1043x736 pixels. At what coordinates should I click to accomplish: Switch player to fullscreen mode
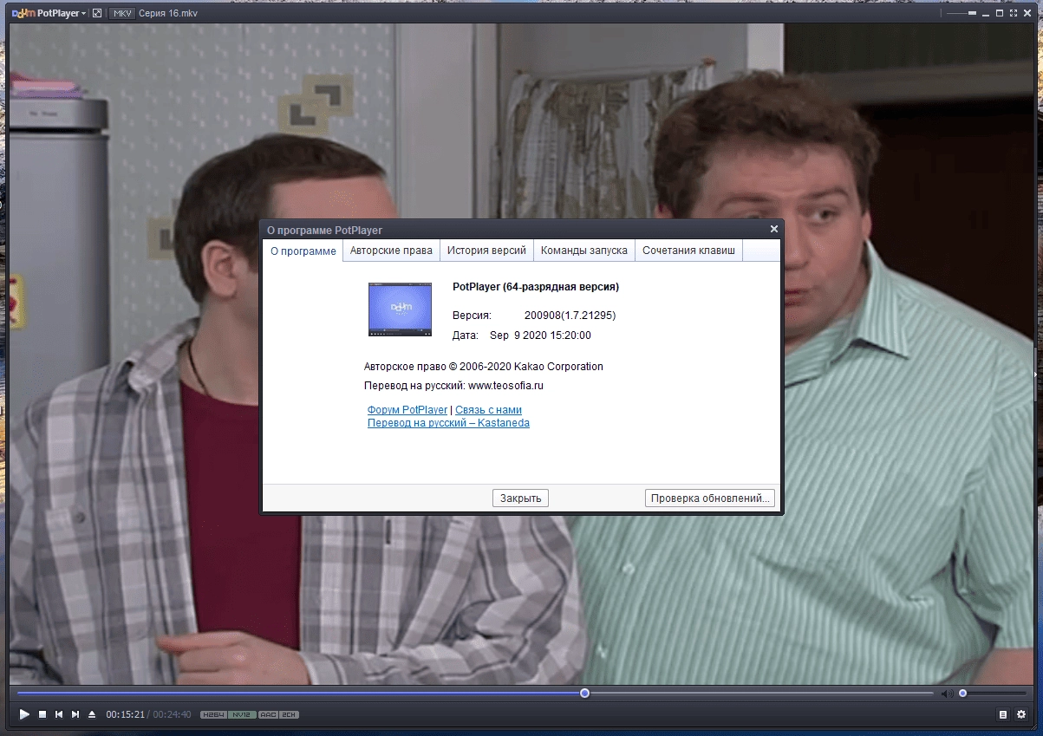tap(1014, 14)
